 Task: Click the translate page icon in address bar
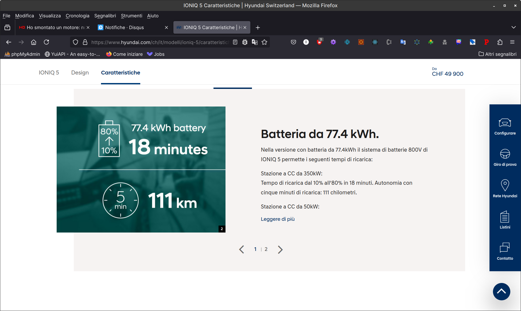[x=255, y=42]
